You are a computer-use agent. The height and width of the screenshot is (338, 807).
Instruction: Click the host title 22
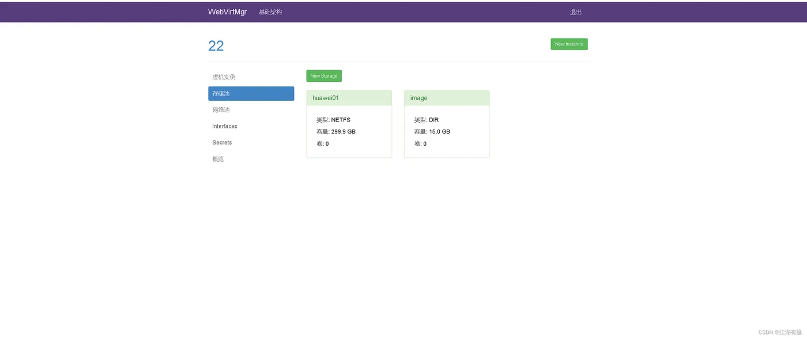point(216,46)
